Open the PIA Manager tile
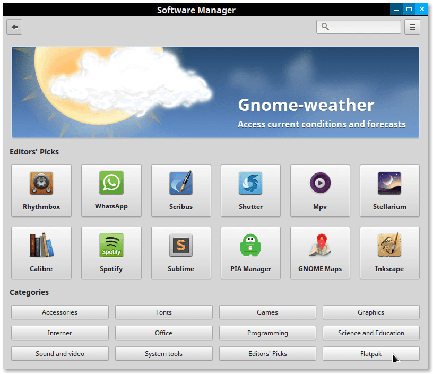The image size is (433, 374). tap(250, 253)
